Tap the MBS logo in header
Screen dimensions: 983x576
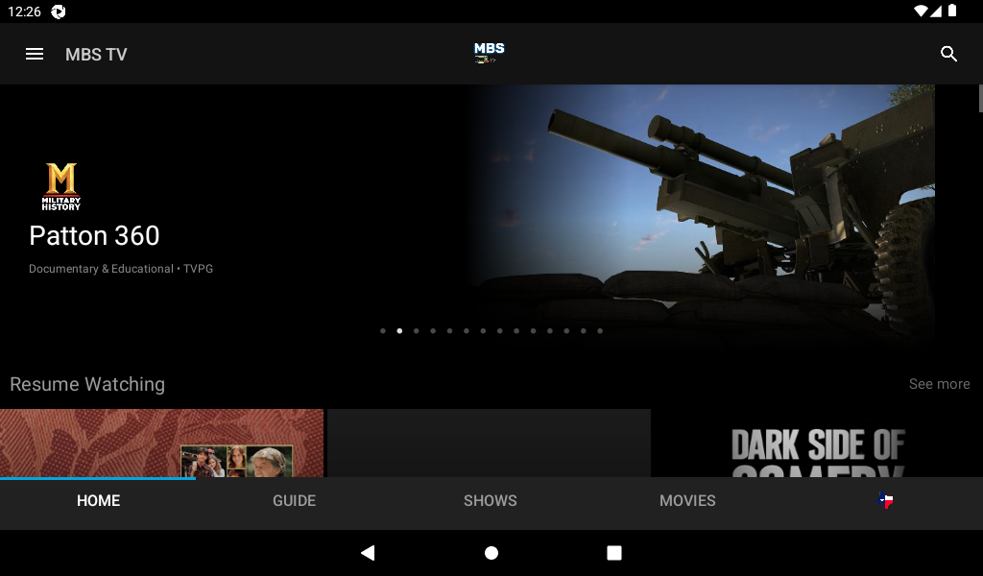489,53
